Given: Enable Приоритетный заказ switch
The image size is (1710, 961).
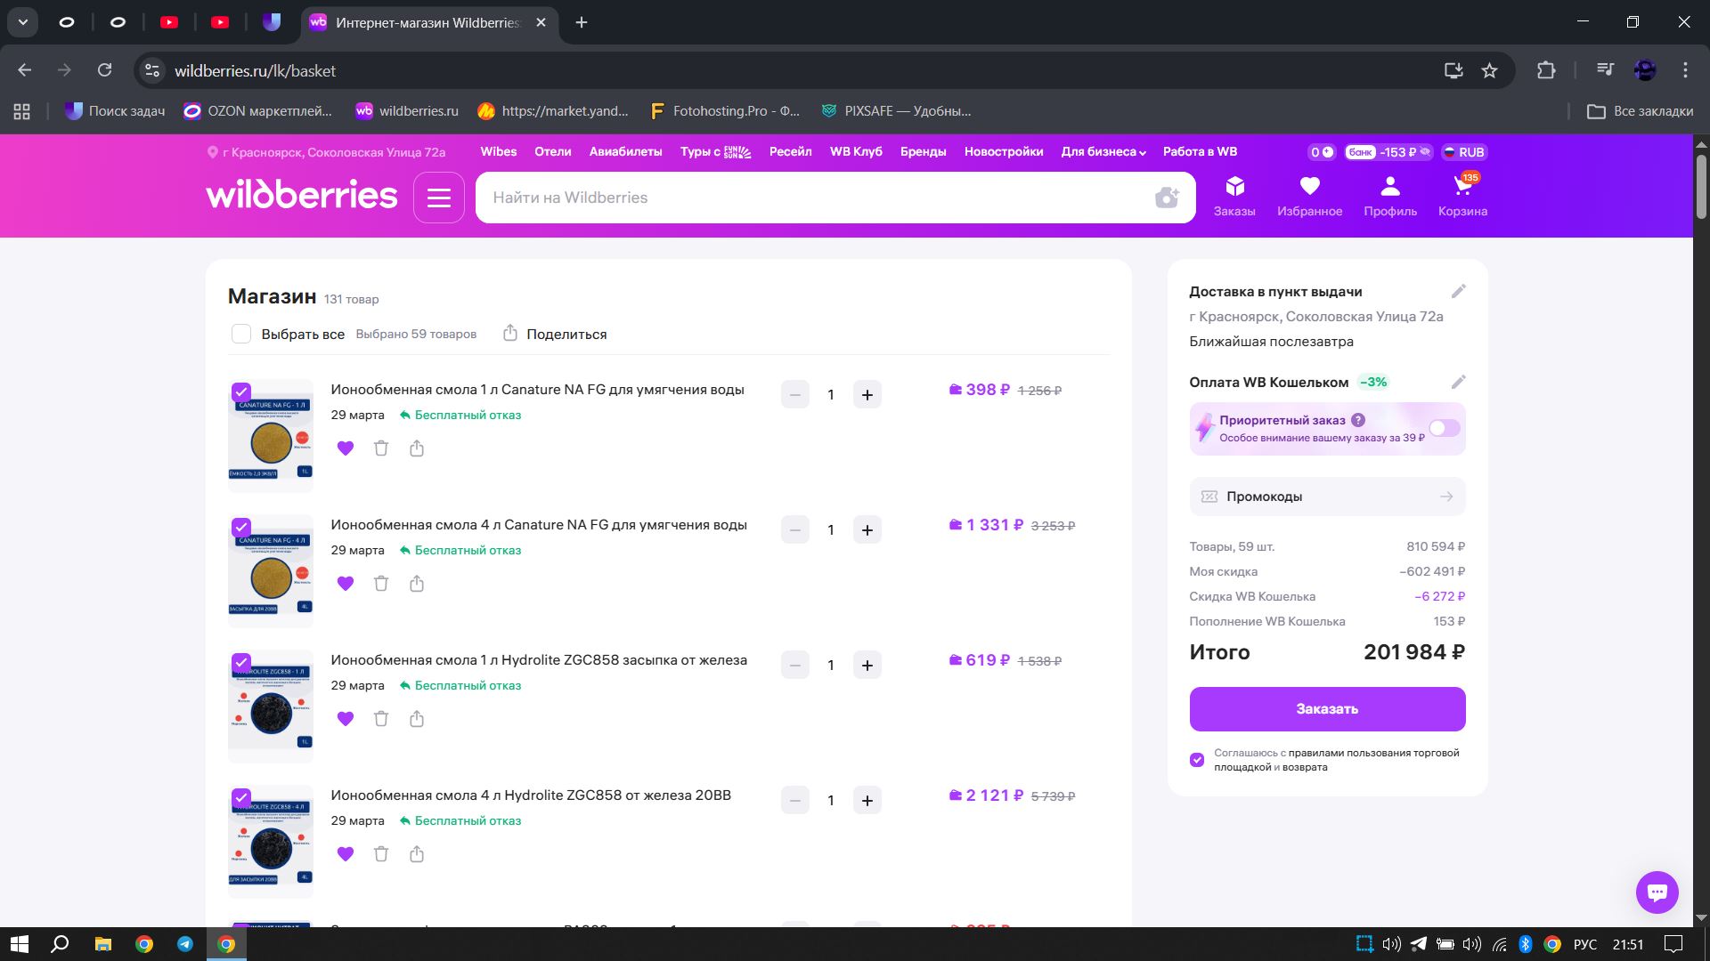Looking at the screenshot, I should (1444, 429).
